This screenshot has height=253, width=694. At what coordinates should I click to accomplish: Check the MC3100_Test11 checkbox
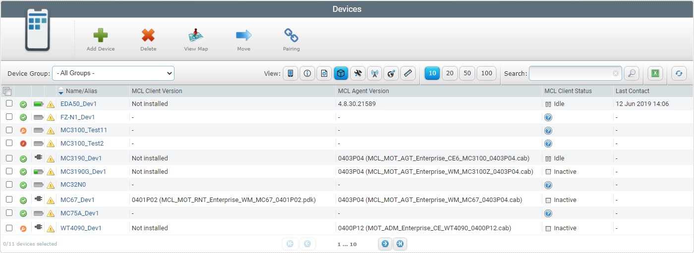(x=9, y=130)
